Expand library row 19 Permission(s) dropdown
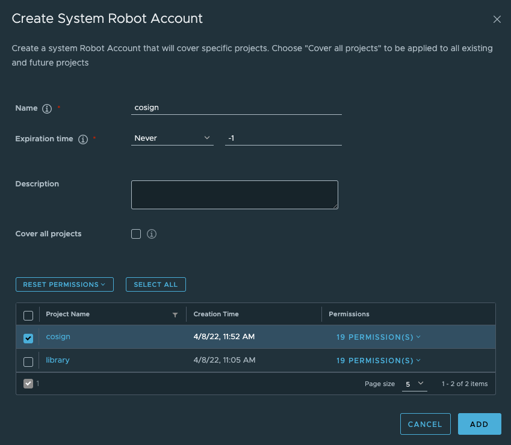Viewport: 511px width, 445px height. pyautogui.click(x=379, y=360)
